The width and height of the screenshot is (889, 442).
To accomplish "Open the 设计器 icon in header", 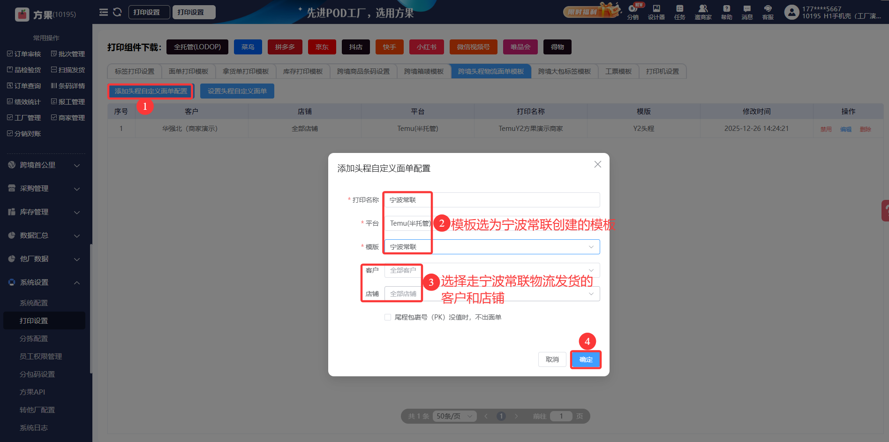I will (x=656, y=12).
